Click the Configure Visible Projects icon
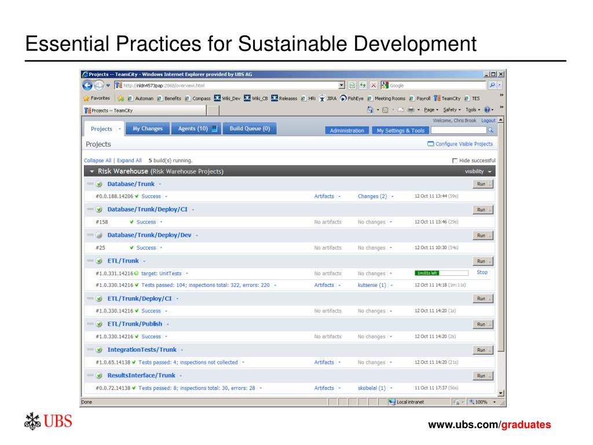 click(430, 144)
